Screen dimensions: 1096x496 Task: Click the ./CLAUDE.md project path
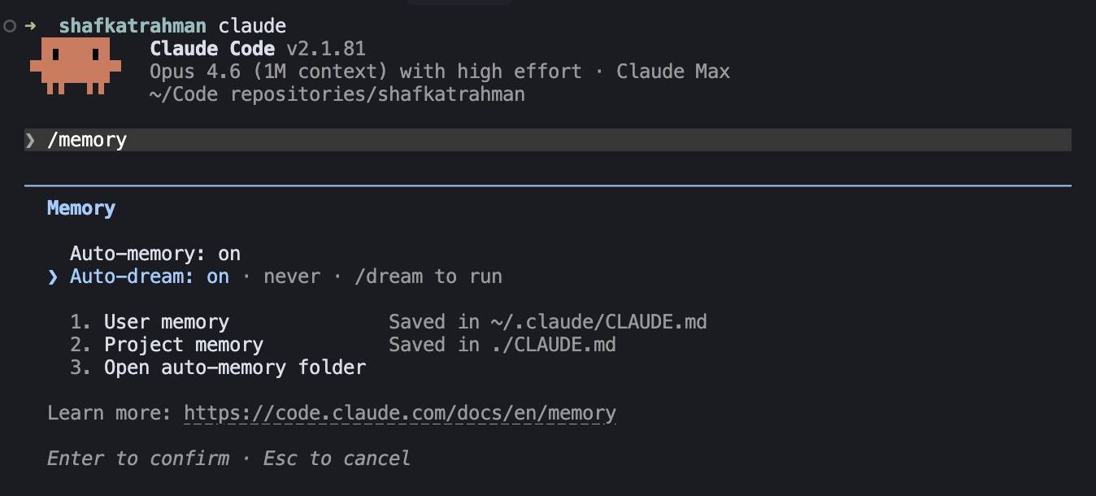(x=553, y=345)
